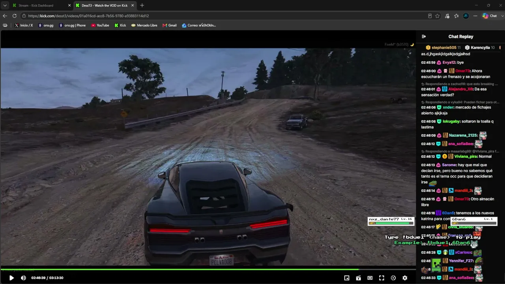Open the playback speed control
Screen dimensions: 505x284
393,278
